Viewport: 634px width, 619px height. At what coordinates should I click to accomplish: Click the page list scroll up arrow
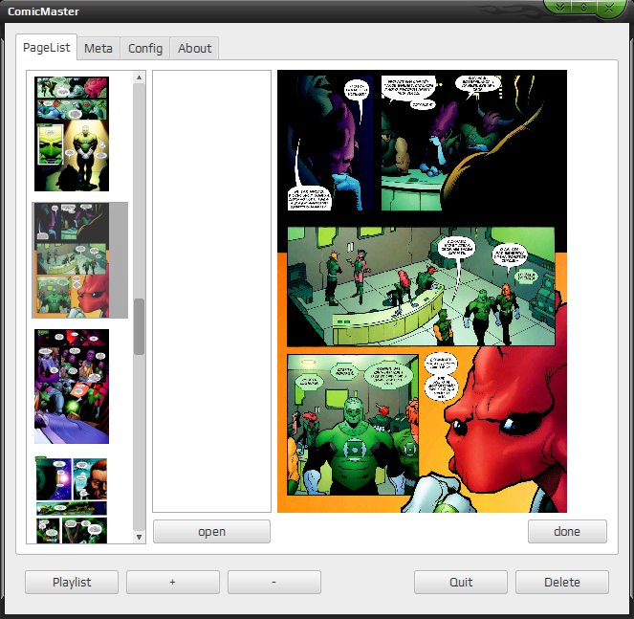tap(139, 77)
